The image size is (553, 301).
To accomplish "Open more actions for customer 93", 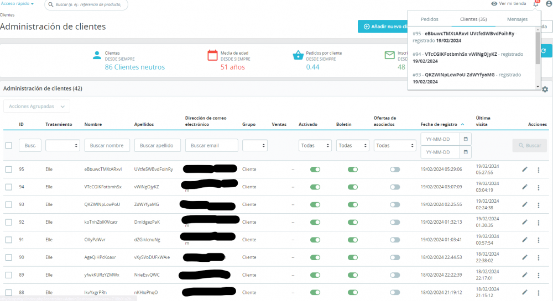I will click(539, 205).
